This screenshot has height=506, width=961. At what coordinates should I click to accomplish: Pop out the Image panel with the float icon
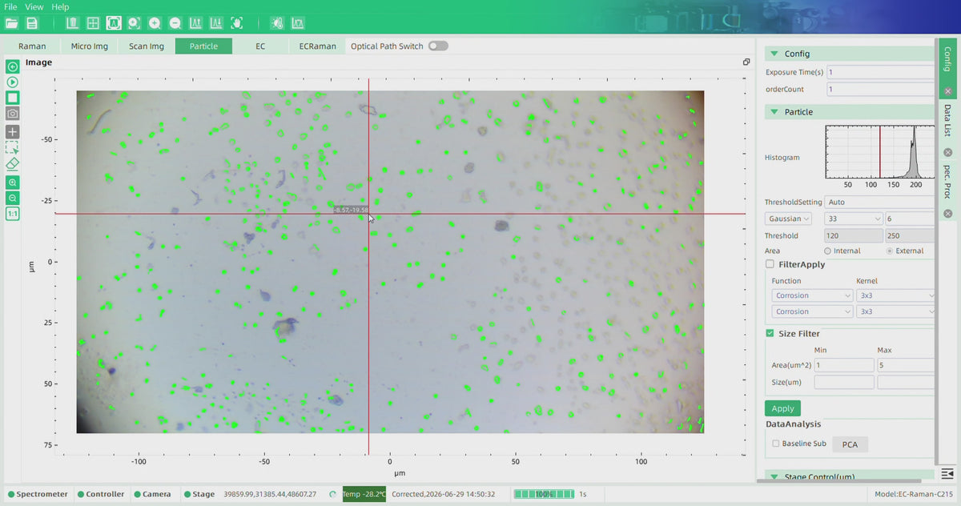746,62
